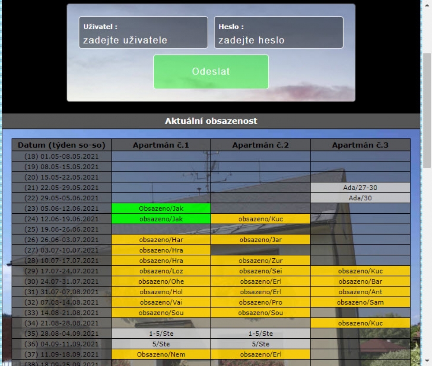Select date row (27) 03.07-10.07.2021

[61, 250]
